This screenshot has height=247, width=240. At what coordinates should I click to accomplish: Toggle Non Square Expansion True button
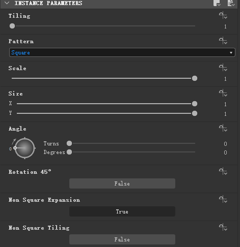coord(122,211)
